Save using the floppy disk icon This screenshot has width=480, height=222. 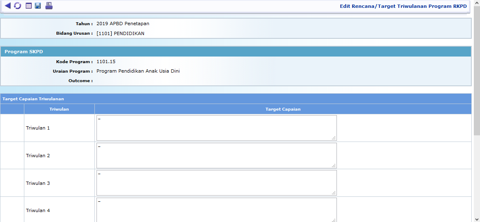[38, 6]
